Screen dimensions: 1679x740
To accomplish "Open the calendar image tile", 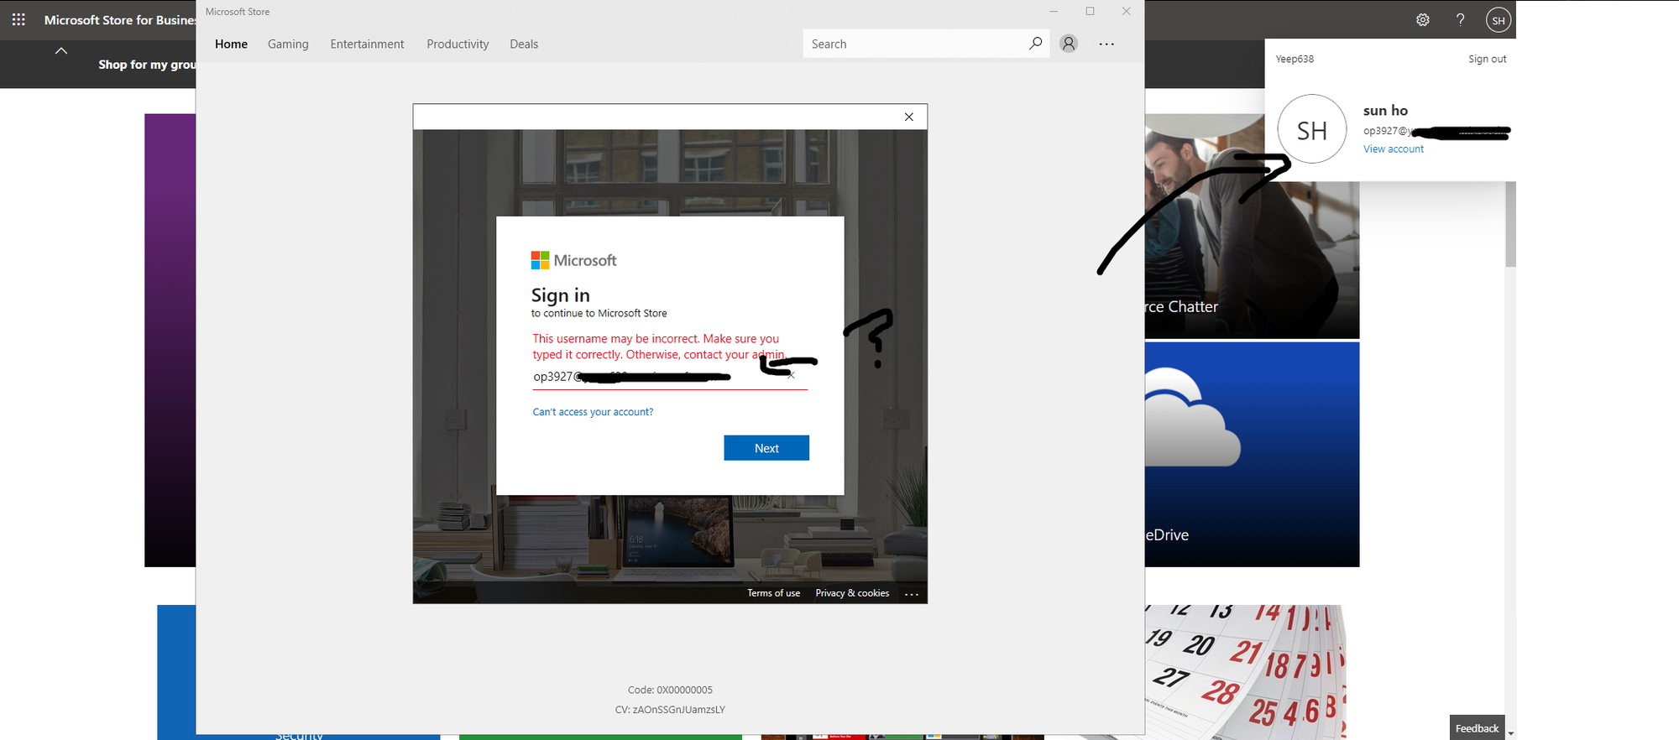I will tap(1246, 671).
